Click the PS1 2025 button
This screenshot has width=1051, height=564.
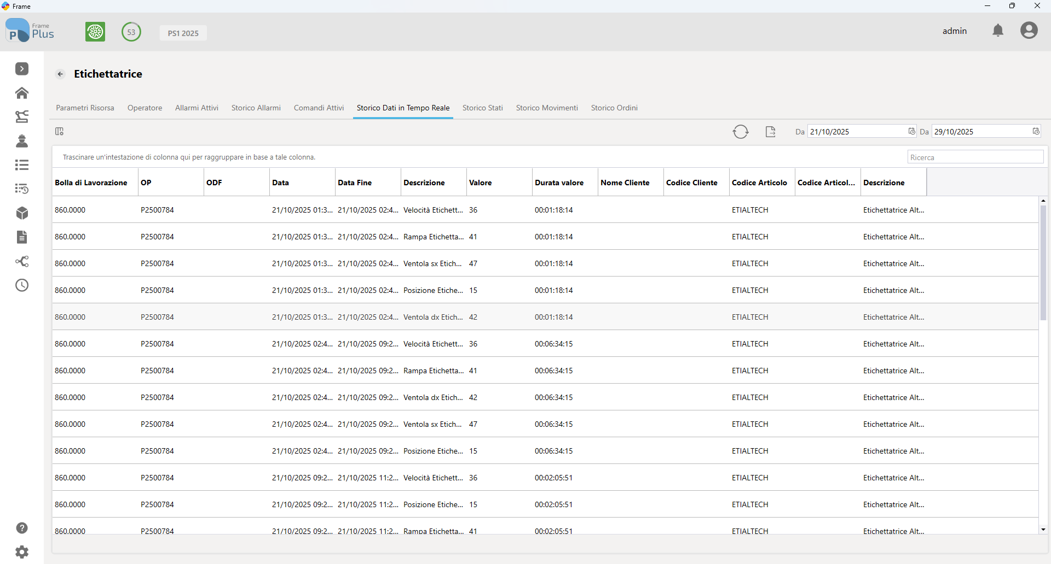(183, 33)
